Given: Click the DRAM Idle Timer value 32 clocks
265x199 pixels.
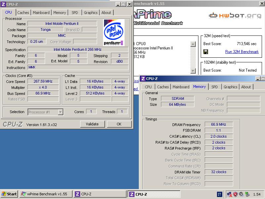Looking at the screenshot, I should coord(219,172).
